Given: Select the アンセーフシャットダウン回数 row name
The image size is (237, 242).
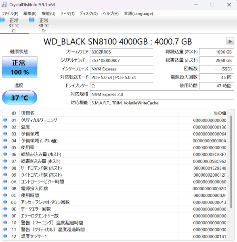Looking at the screenshot, I should (45, 202).
